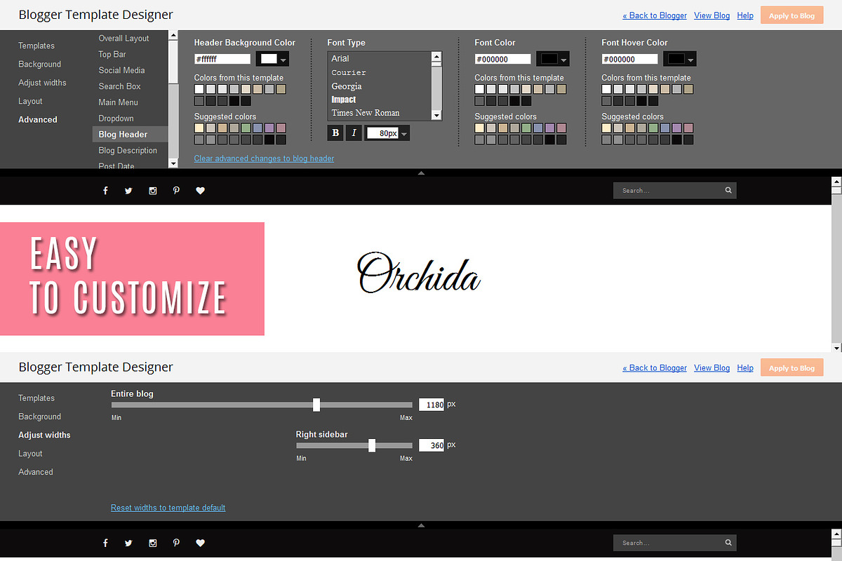Click Facebook icon in preview below Blog Header settings
Image resolution: width=842 pixels, height=561 pixels.
105,190
